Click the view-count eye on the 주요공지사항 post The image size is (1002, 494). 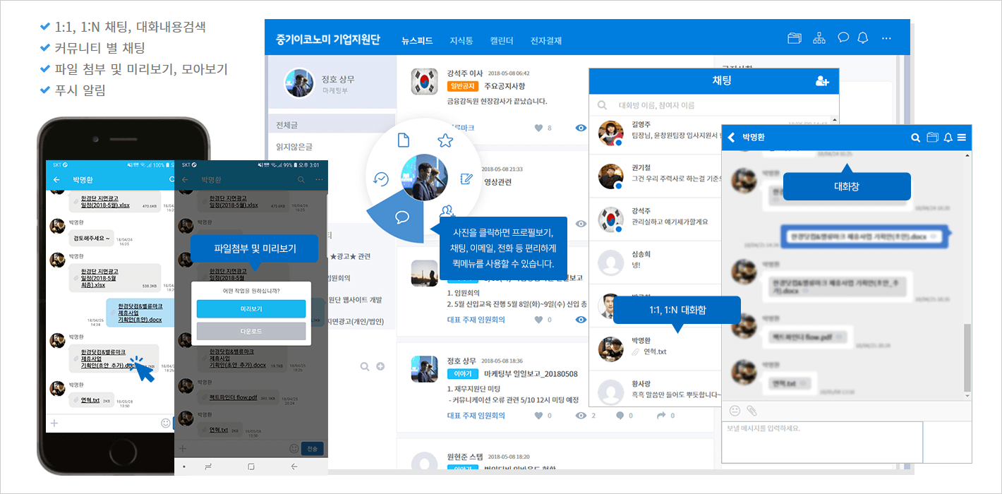pos(581,128)
